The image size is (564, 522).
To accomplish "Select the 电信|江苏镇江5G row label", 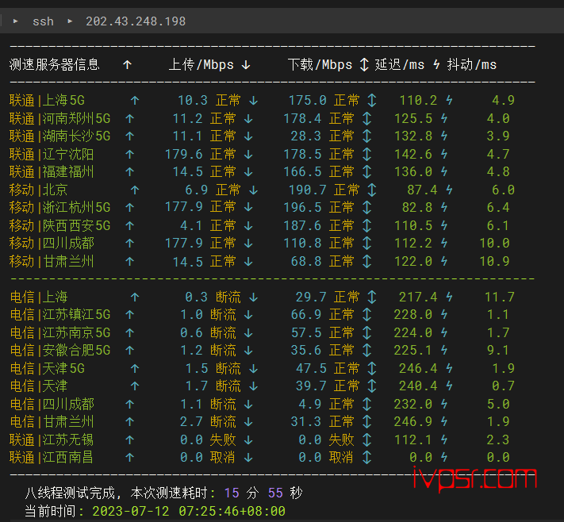I will tap(60, 314).
